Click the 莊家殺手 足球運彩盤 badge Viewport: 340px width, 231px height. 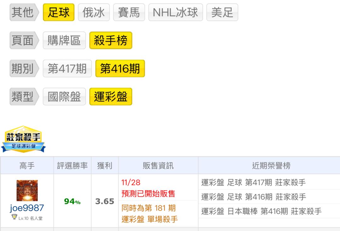pyautogui.click(x=23, y=139)
